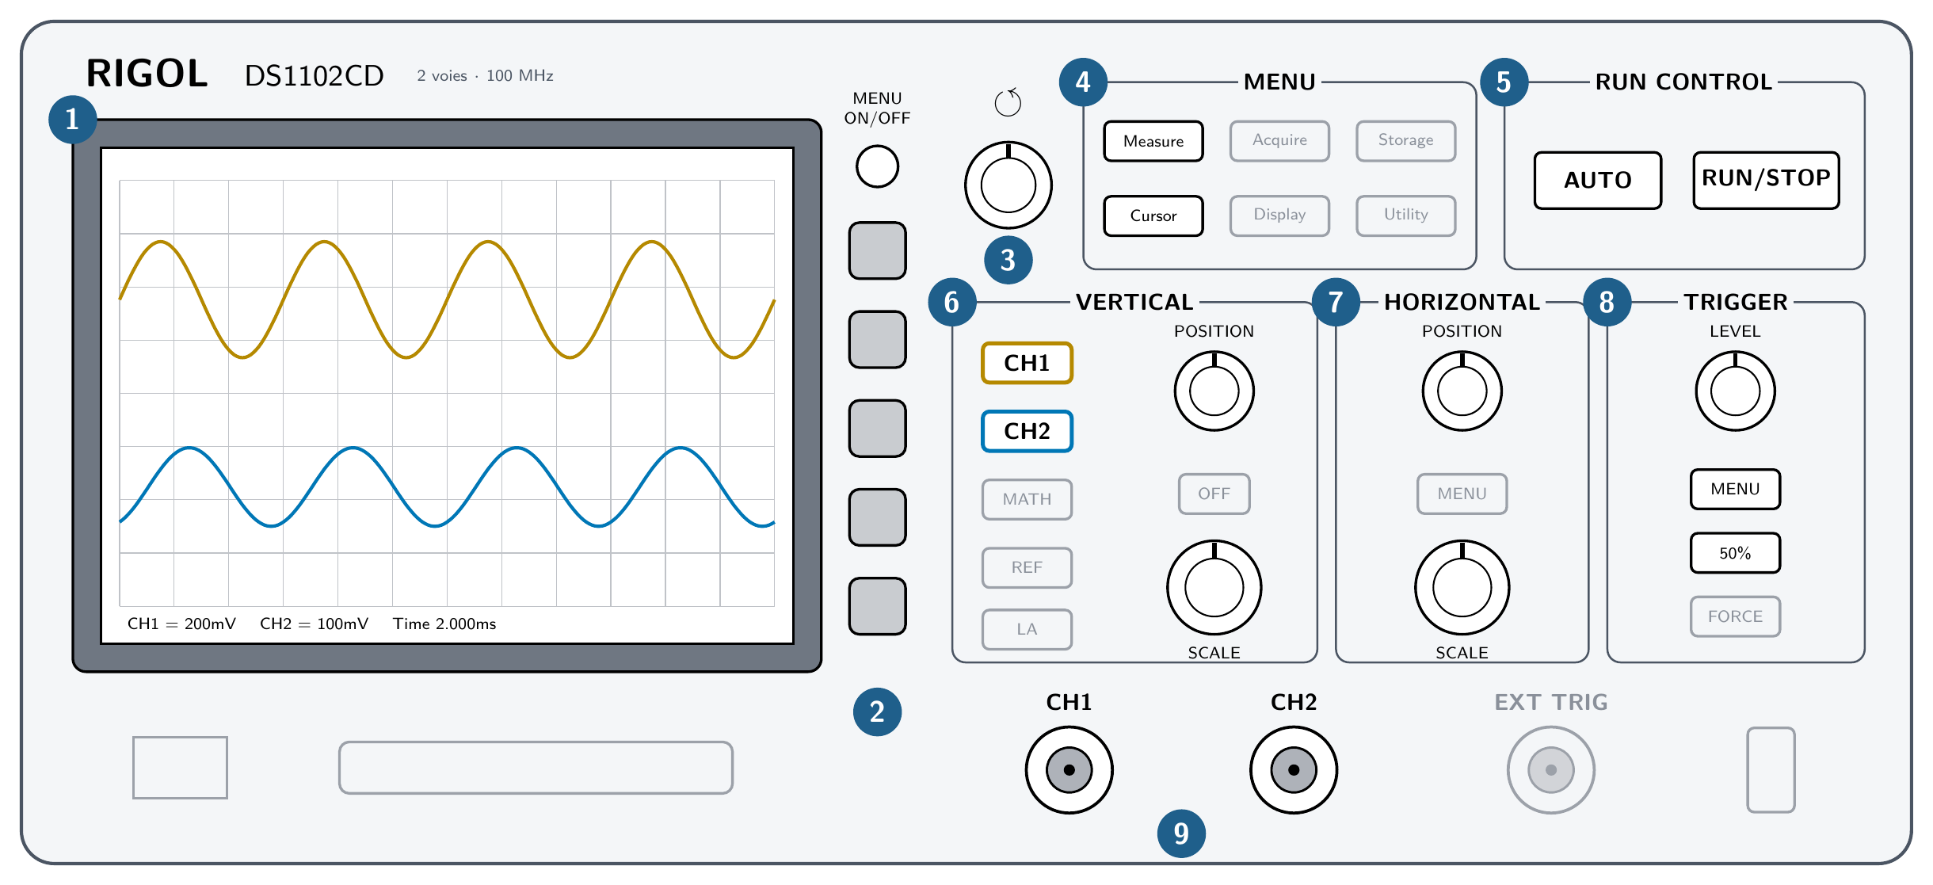The height and width of the screenshot is (885, 1933).
Task: Click the trigger 50% button
Action: (1735, 553)
